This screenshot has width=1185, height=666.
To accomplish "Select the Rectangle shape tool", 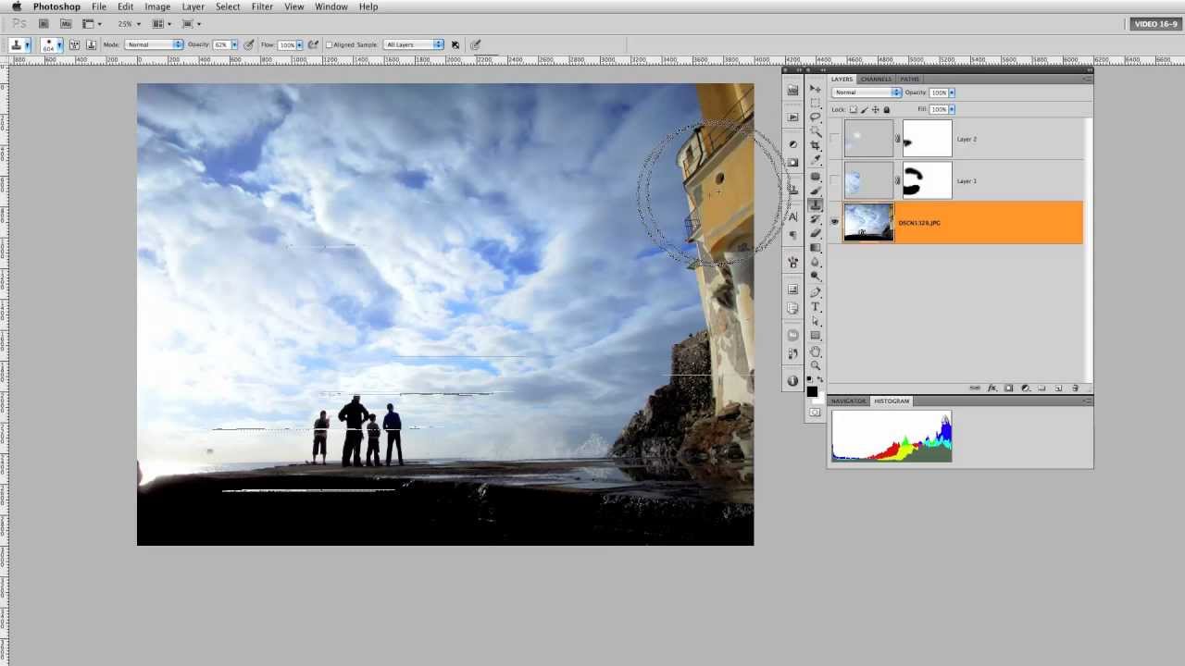I will 815,335.
